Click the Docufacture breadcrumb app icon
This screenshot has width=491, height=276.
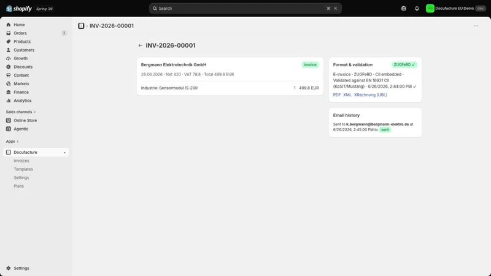coord(81,26)
